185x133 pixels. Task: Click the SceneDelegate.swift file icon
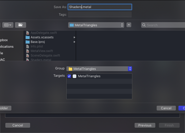pyautogui.click(x=28, y=56)
